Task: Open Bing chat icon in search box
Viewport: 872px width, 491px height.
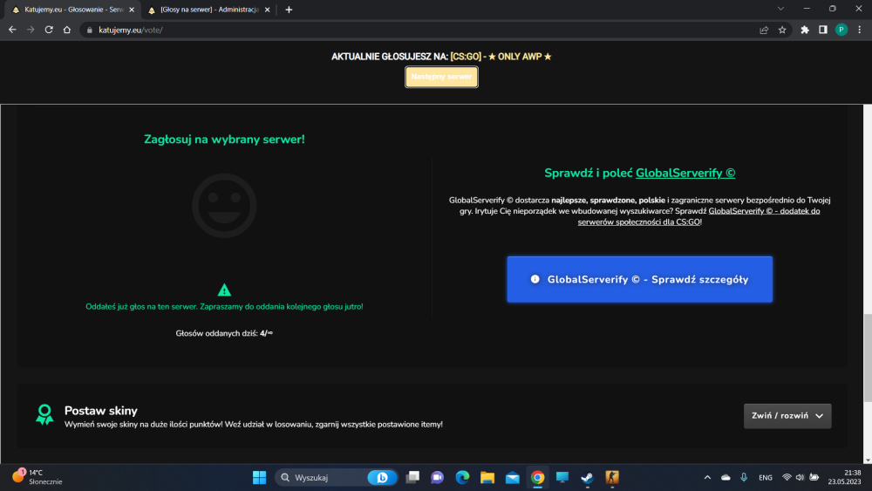Action: click(x=382, y=477)
